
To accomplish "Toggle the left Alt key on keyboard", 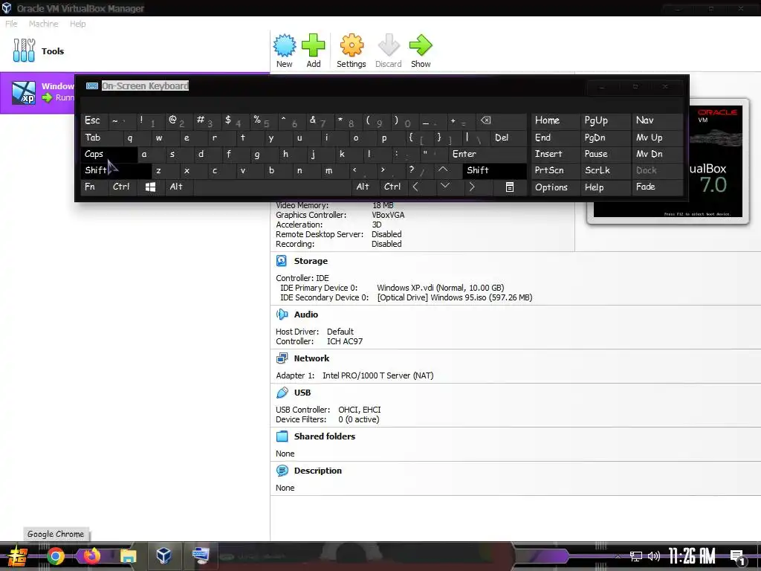I will click(178, 187).
